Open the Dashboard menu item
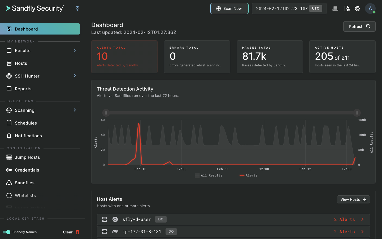Image resolution: width=382 pixels, height=239 pixels. [40, 29]
